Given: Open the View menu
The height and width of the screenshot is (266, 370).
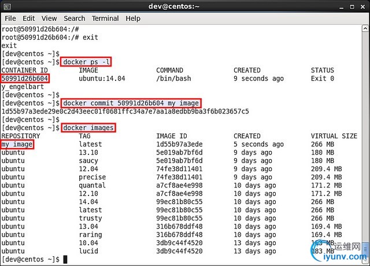Looking at the screenshot, I should (x=49, y=19).
